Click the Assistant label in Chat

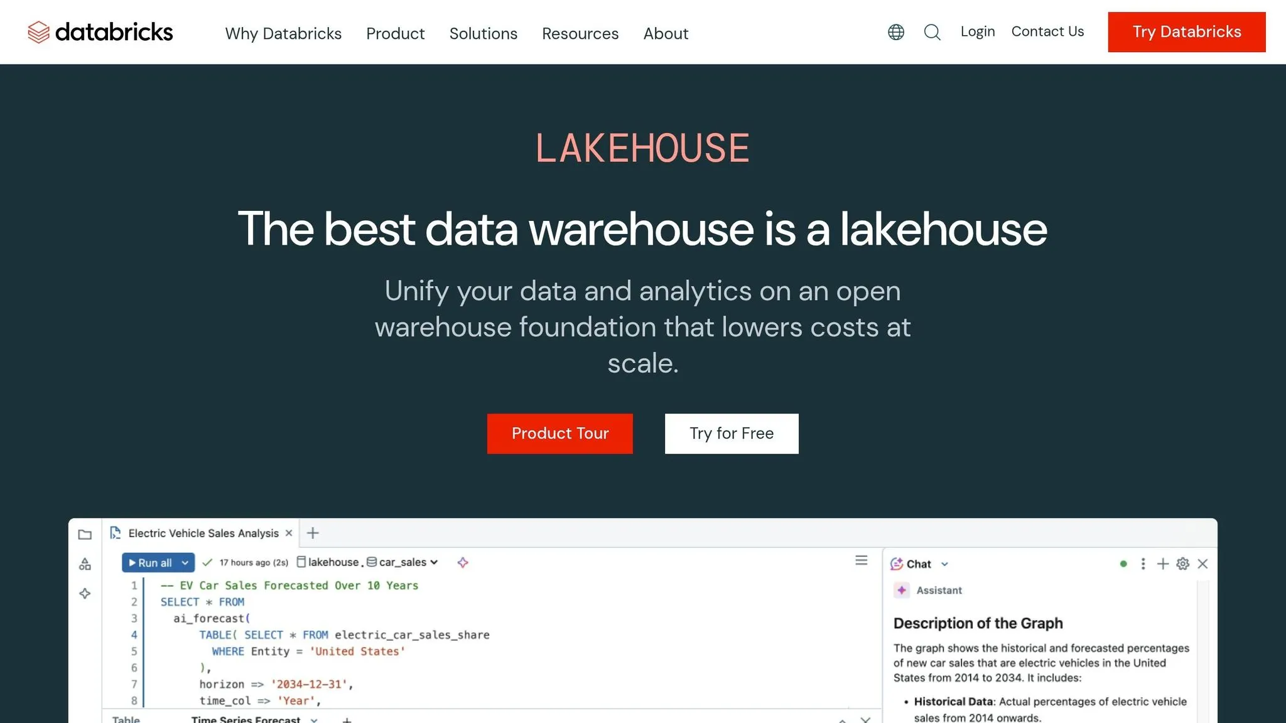(939, 590)
